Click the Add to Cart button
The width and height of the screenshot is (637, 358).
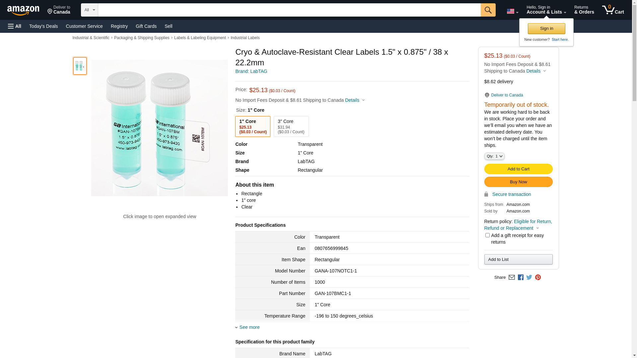point(518,169)
